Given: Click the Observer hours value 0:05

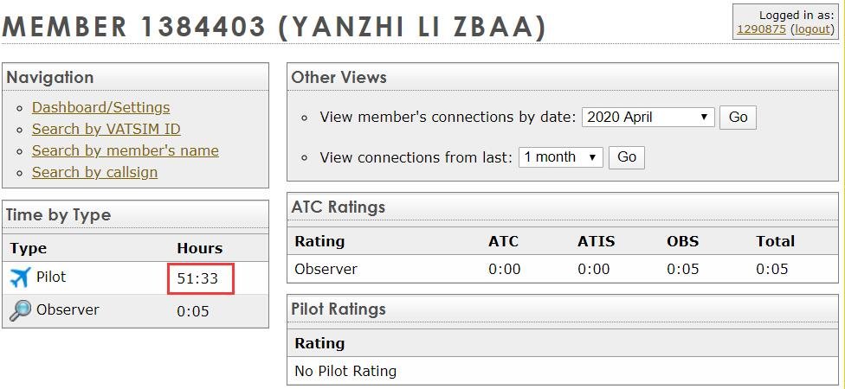Looking at the screenshot, I should pyautogui.click(x=193, y=311).
